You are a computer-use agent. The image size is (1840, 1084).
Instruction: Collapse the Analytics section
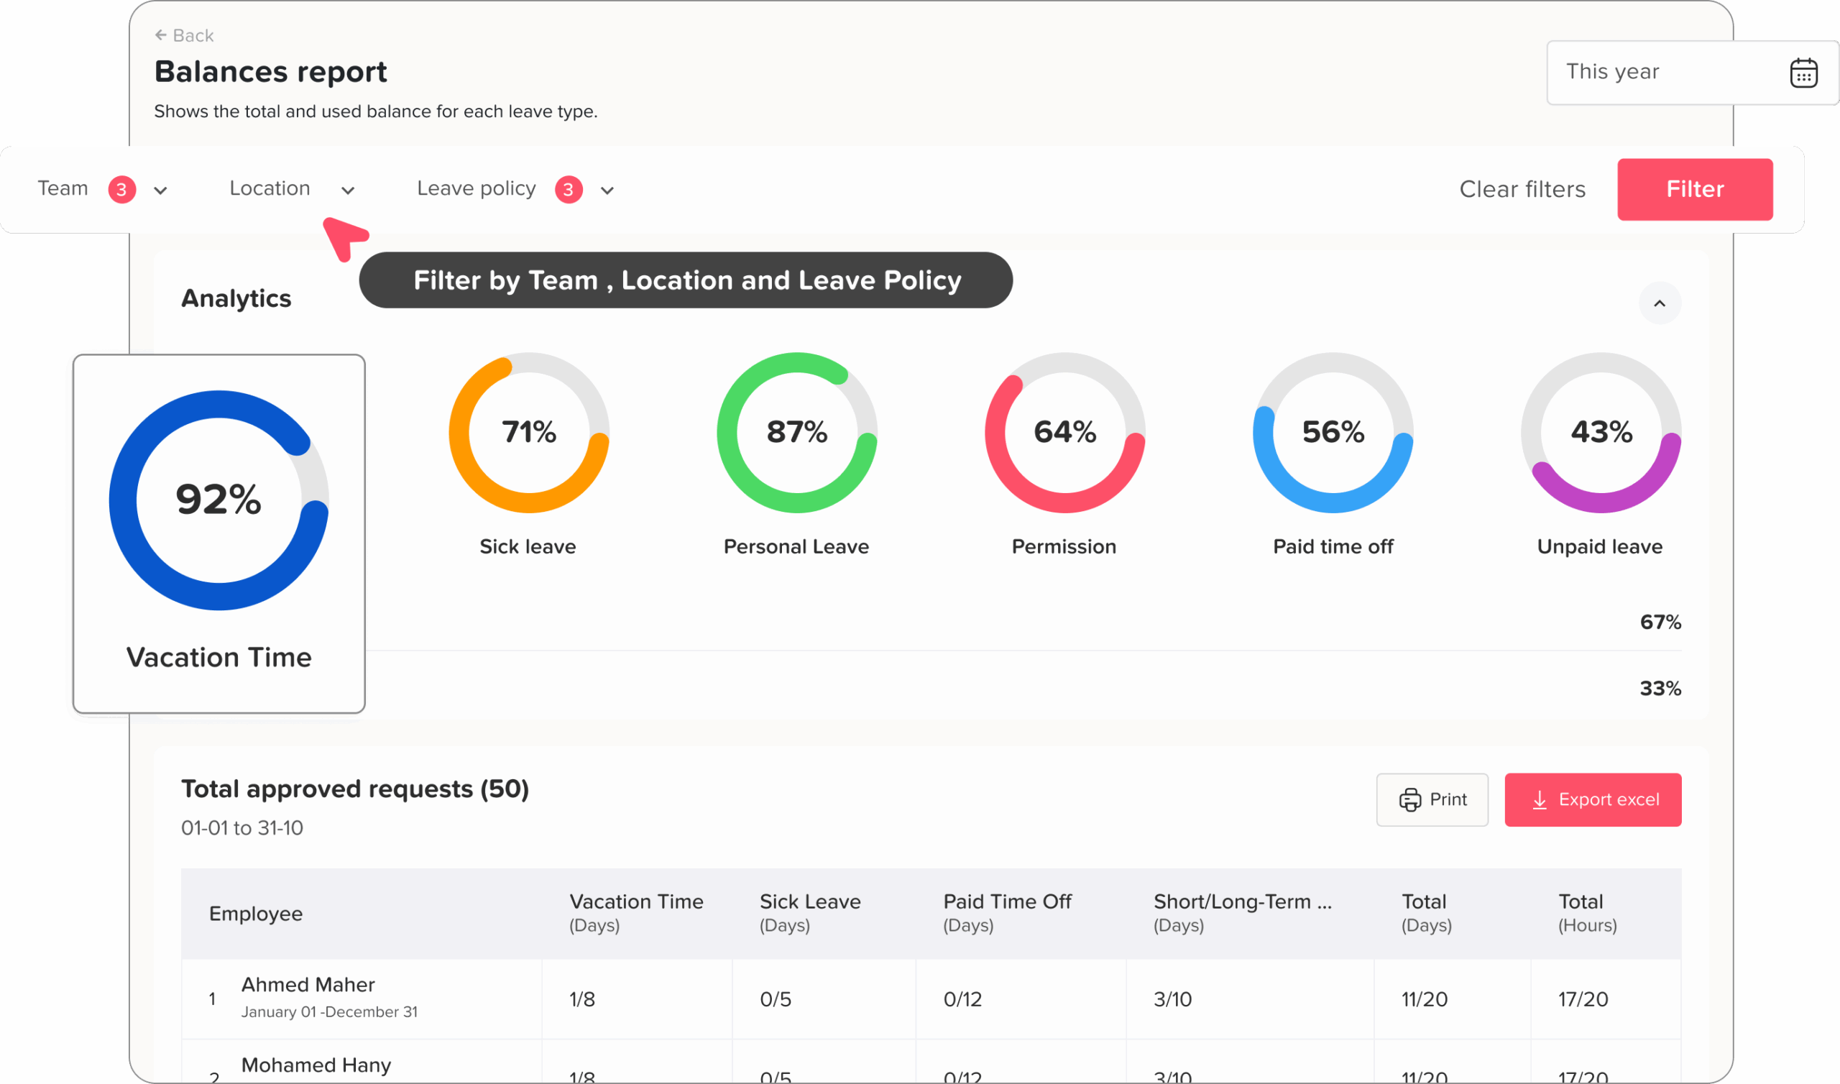click(x=1659, y=303)
